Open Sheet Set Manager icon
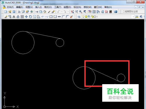This screenshot has width=146, height=109. pyautogui.click(x=102, y=12)
